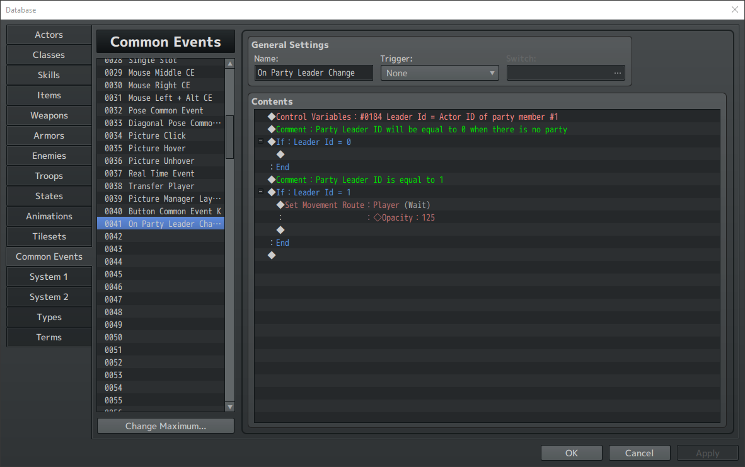Select the Control Variables #0184 Leader Id command
The image size is (745, 467).
tap(487, 117)
